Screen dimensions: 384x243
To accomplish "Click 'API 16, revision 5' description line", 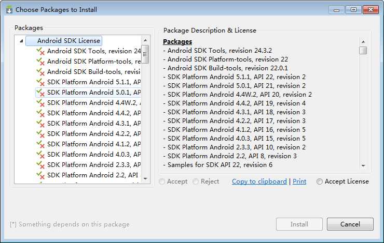I will (x=235, y=130).
